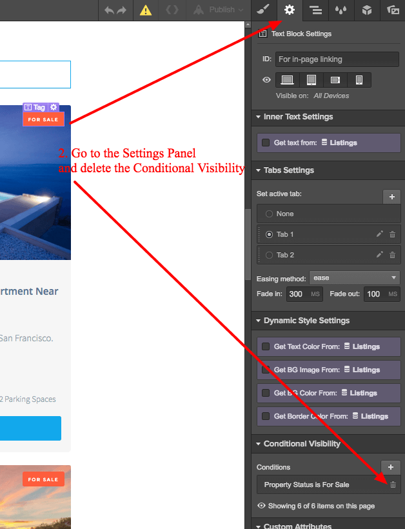
Task: Rename Tab 1 with pencil icon
Action: pos(380,234)
